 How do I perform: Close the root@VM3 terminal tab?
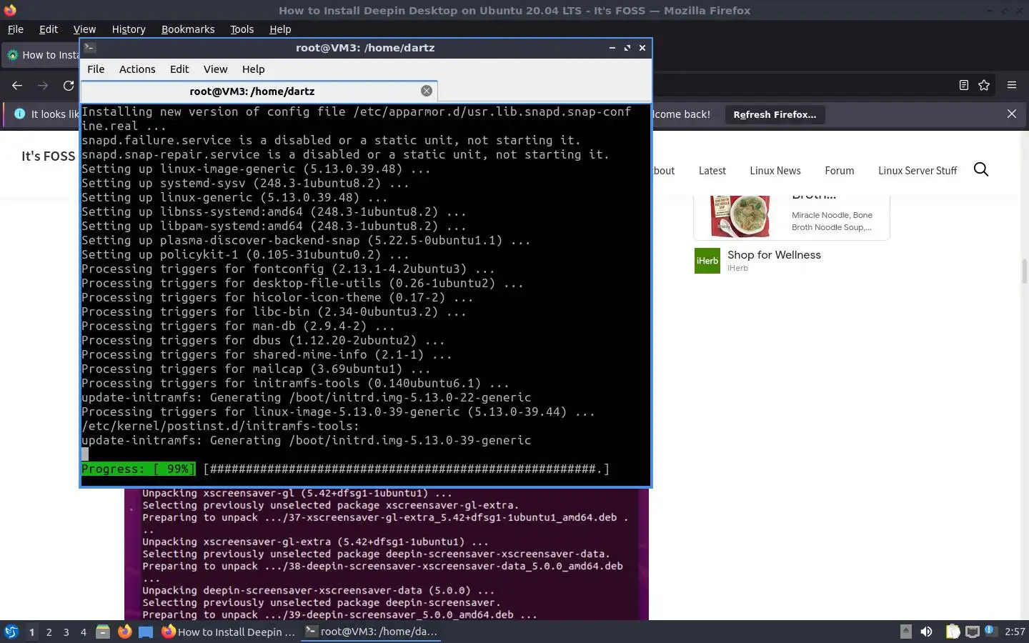click(x=427, y=91)
